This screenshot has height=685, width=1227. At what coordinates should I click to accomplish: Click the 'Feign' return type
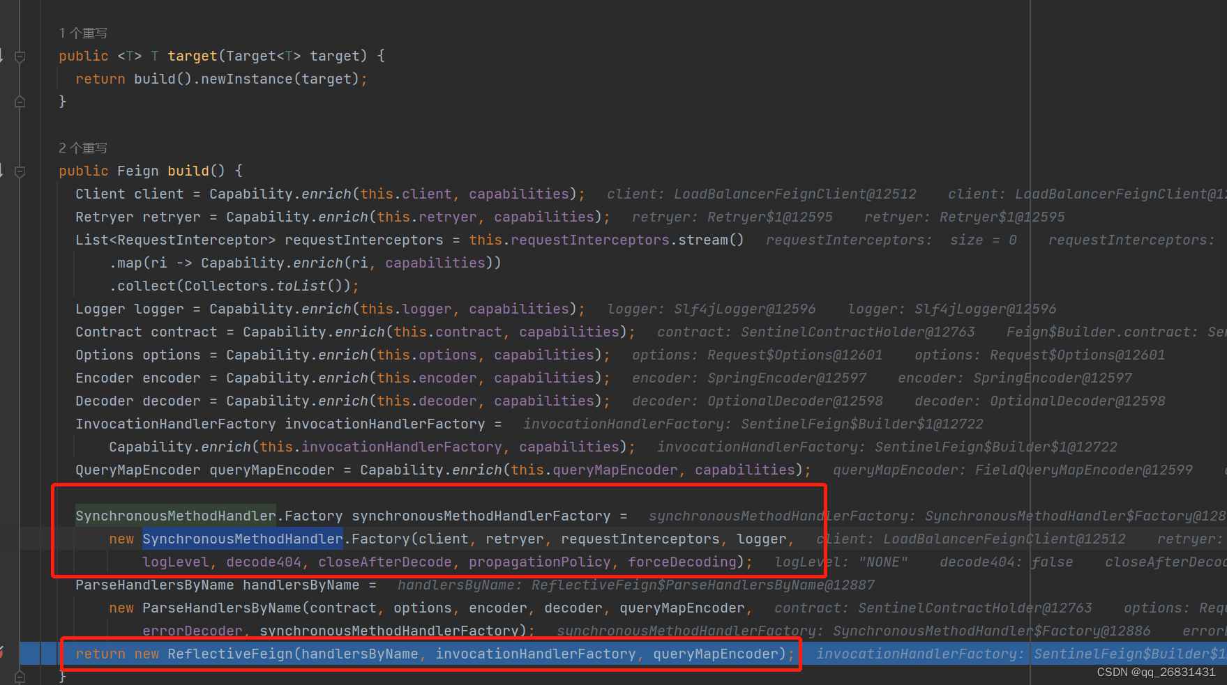click(x=138, y=171)
